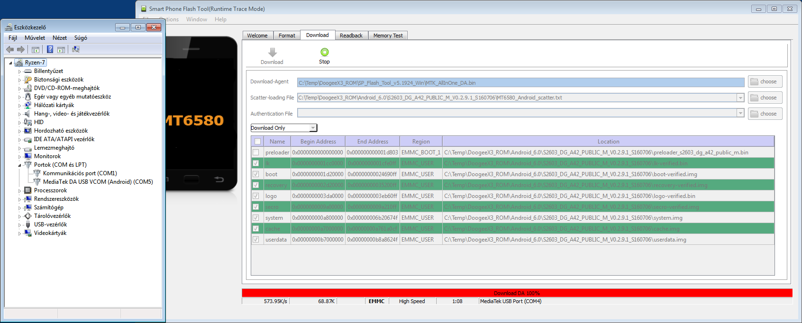
Task: Expand Egér vagy egyéb mutatóeszköz node
Action: [x=19, y=97]
